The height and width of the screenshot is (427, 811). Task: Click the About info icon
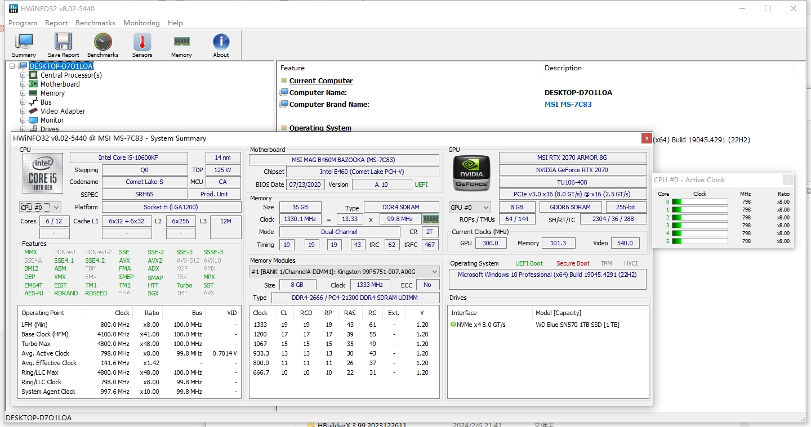pyautogui.click(x=221, y=45)
